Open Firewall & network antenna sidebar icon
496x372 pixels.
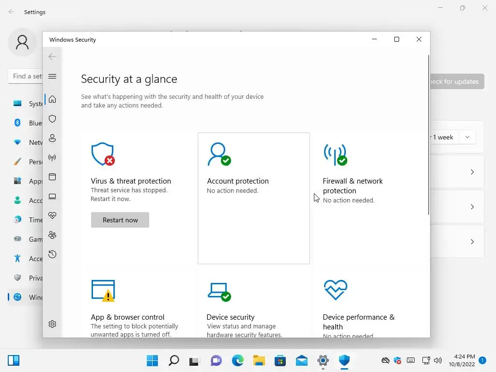(x=52, y=157)
